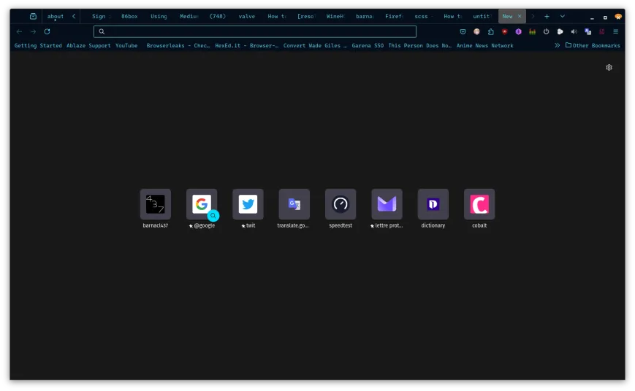The image size is (635, 391).
Task: Click the purple hexagon extension icon
Action: (x=518, y=31)
